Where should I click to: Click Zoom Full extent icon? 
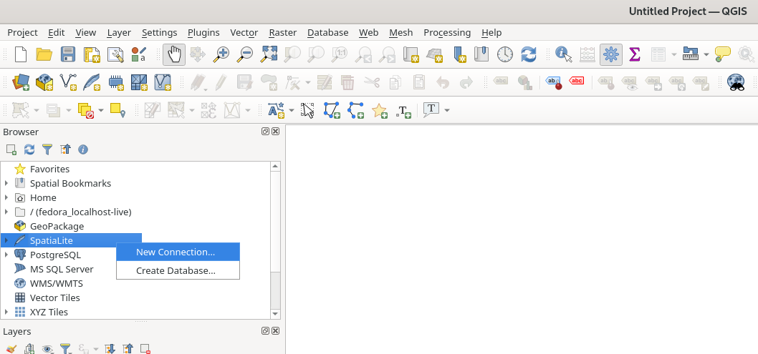268,54
